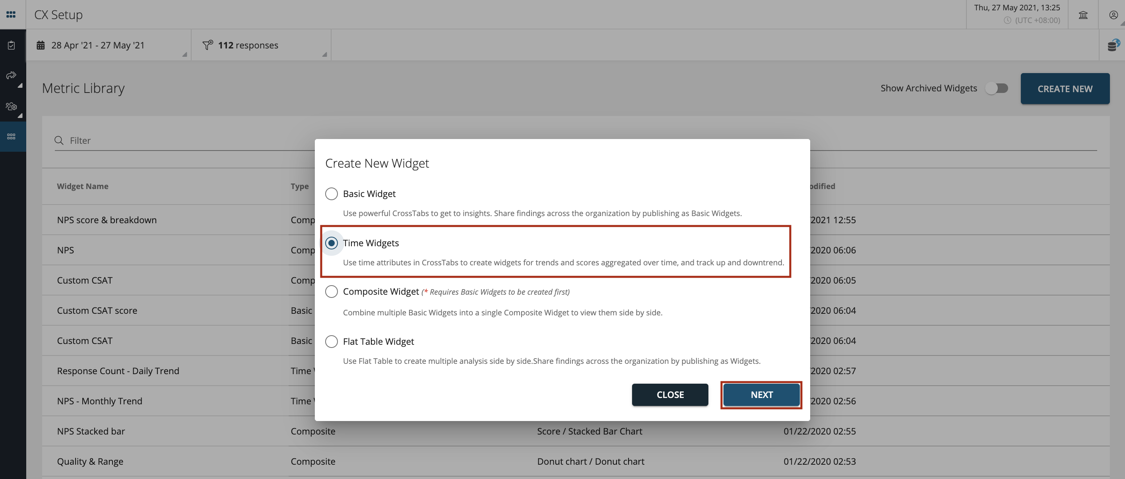Expand the share sidebar icon submenu arrow
The width and height of the screenshot is (1125, 479).
[x=19, y=85]
